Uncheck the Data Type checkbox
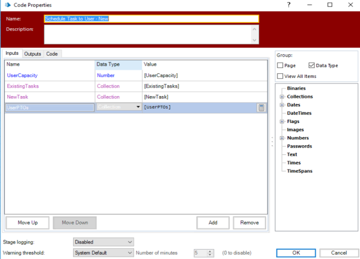Screen dimensions: 360x259 tap(311, 66)
